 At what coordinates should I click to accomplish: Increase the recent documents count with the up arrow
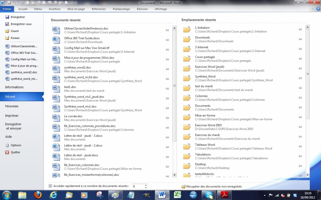(146, 185)
